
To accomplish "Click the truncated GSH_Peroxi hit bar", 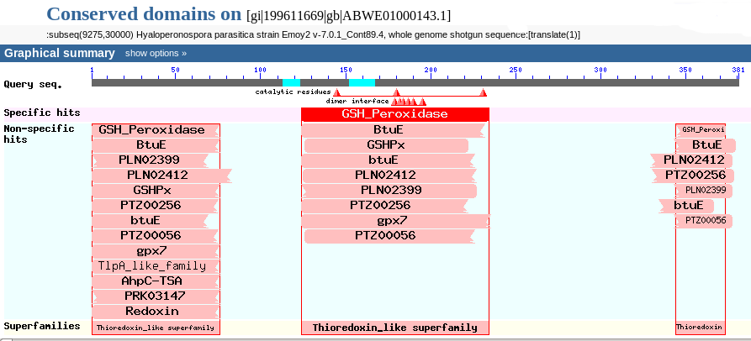I will (701, 130).
